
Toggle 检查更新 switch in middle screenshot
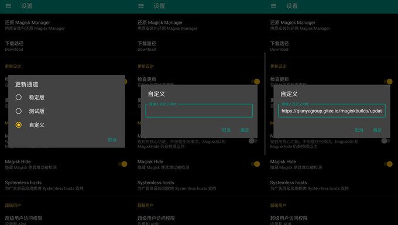pos(255,82)
